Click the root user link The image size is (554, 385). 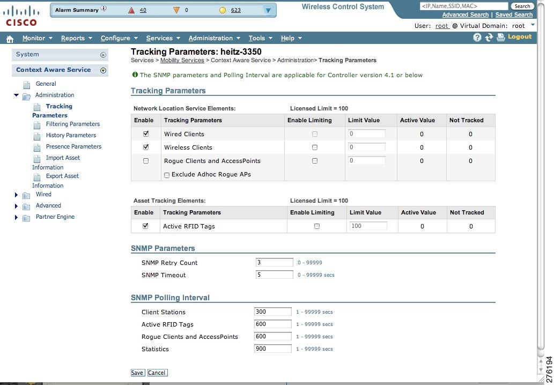[442, 26]
